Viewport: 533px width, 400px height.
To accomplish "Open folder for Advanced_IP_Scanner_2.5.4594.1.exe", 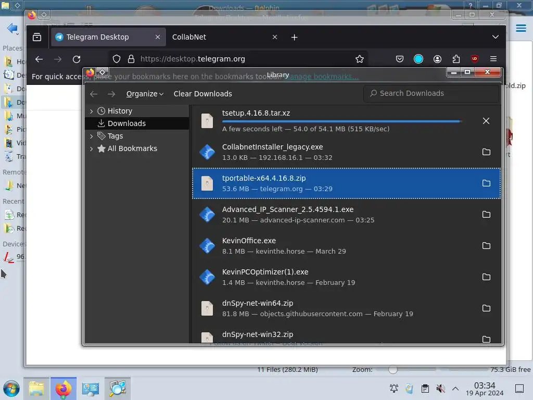I will [x=487, y=214].
